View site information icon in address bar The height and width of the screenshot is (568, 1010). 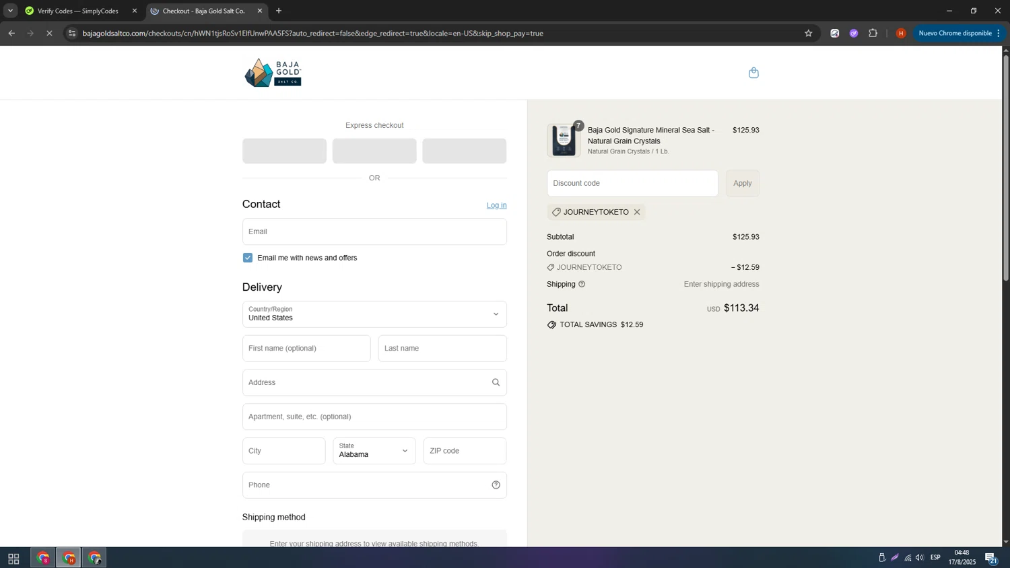point(72,33)
